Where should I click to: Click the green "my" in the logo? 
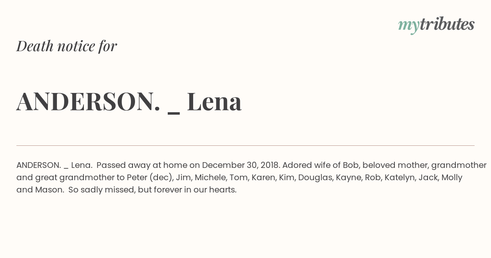409,26
